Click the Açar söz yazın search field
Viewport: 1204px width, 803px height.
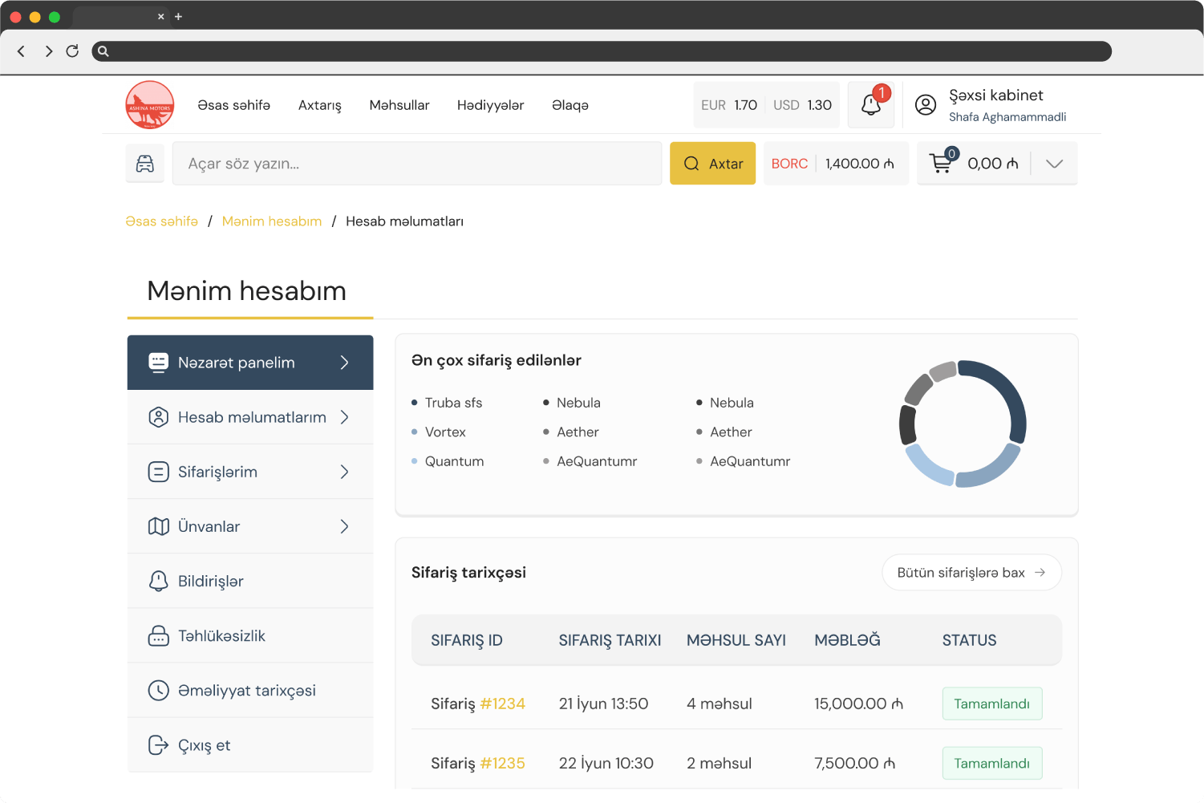416,163
